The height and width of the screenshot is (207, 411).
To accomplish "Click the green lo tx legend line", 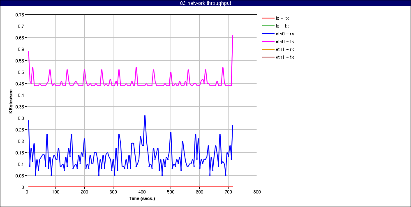I will click(x=268, y=26).
